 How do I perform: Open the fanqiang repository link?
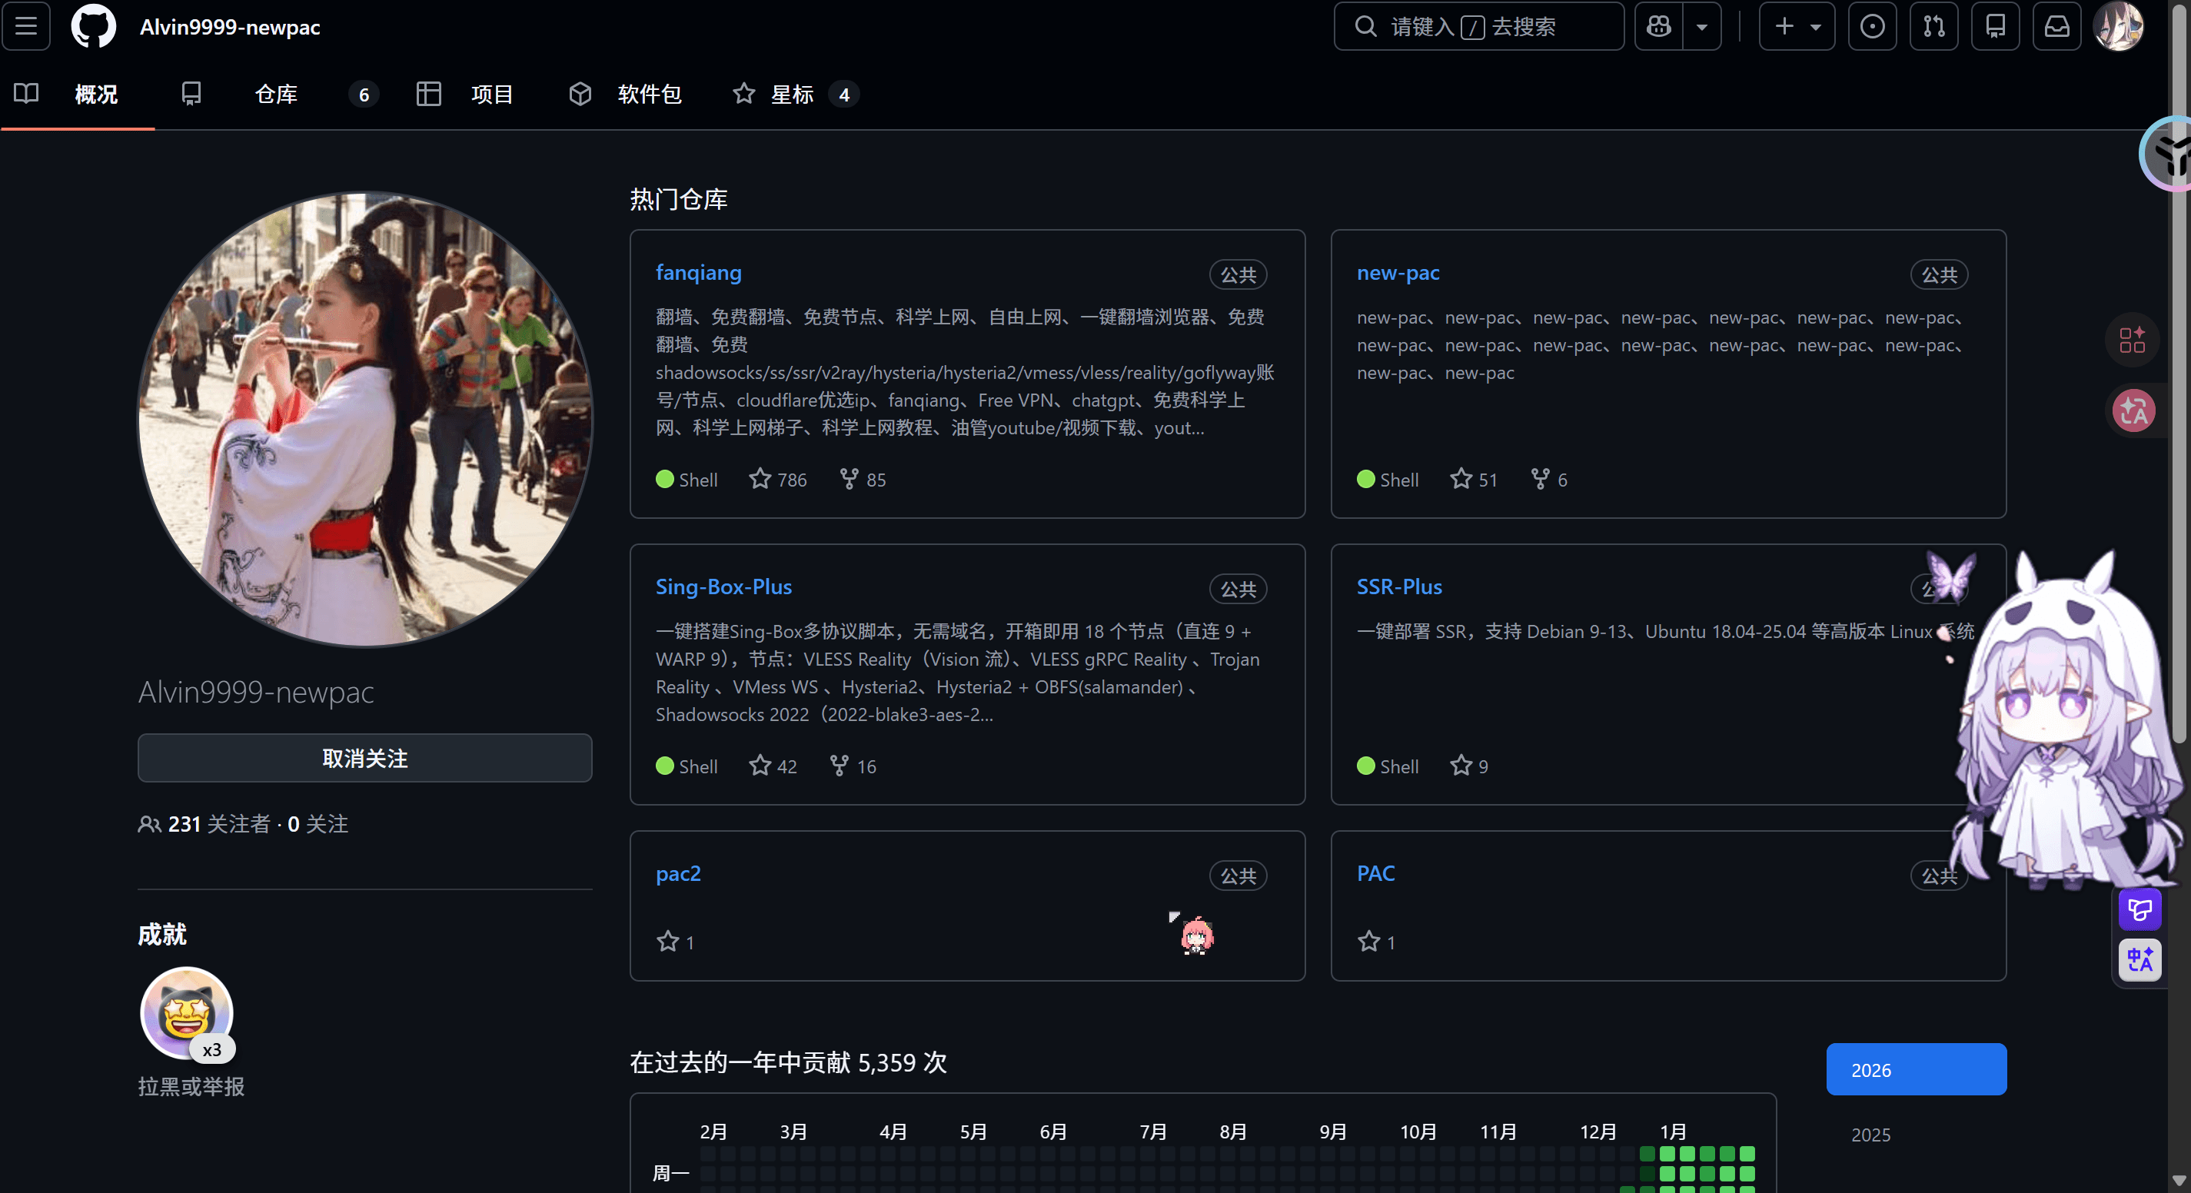(x=698, y=273)
